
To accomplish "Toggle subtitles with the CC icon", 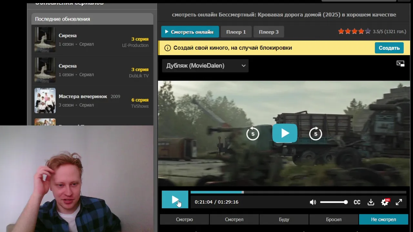I will [357, 202].
